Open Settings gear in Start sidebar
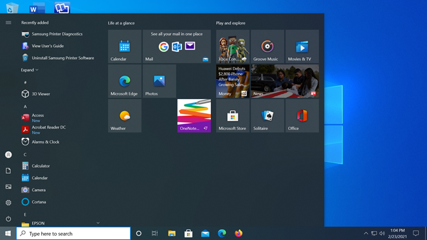Screen dimensions: 427x240 point(8,203)
